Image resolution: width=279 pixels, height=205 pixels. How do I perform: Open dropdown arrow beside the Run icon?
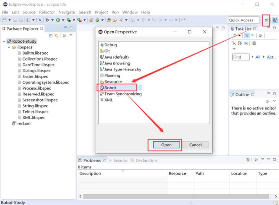pos(63,20)
